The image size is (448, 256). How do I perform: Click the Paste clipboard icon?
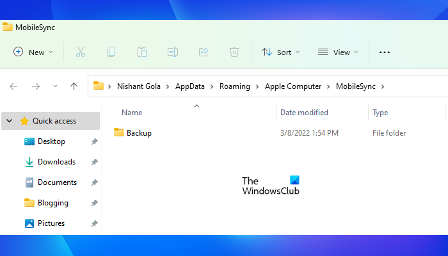(x=142, y=52)
